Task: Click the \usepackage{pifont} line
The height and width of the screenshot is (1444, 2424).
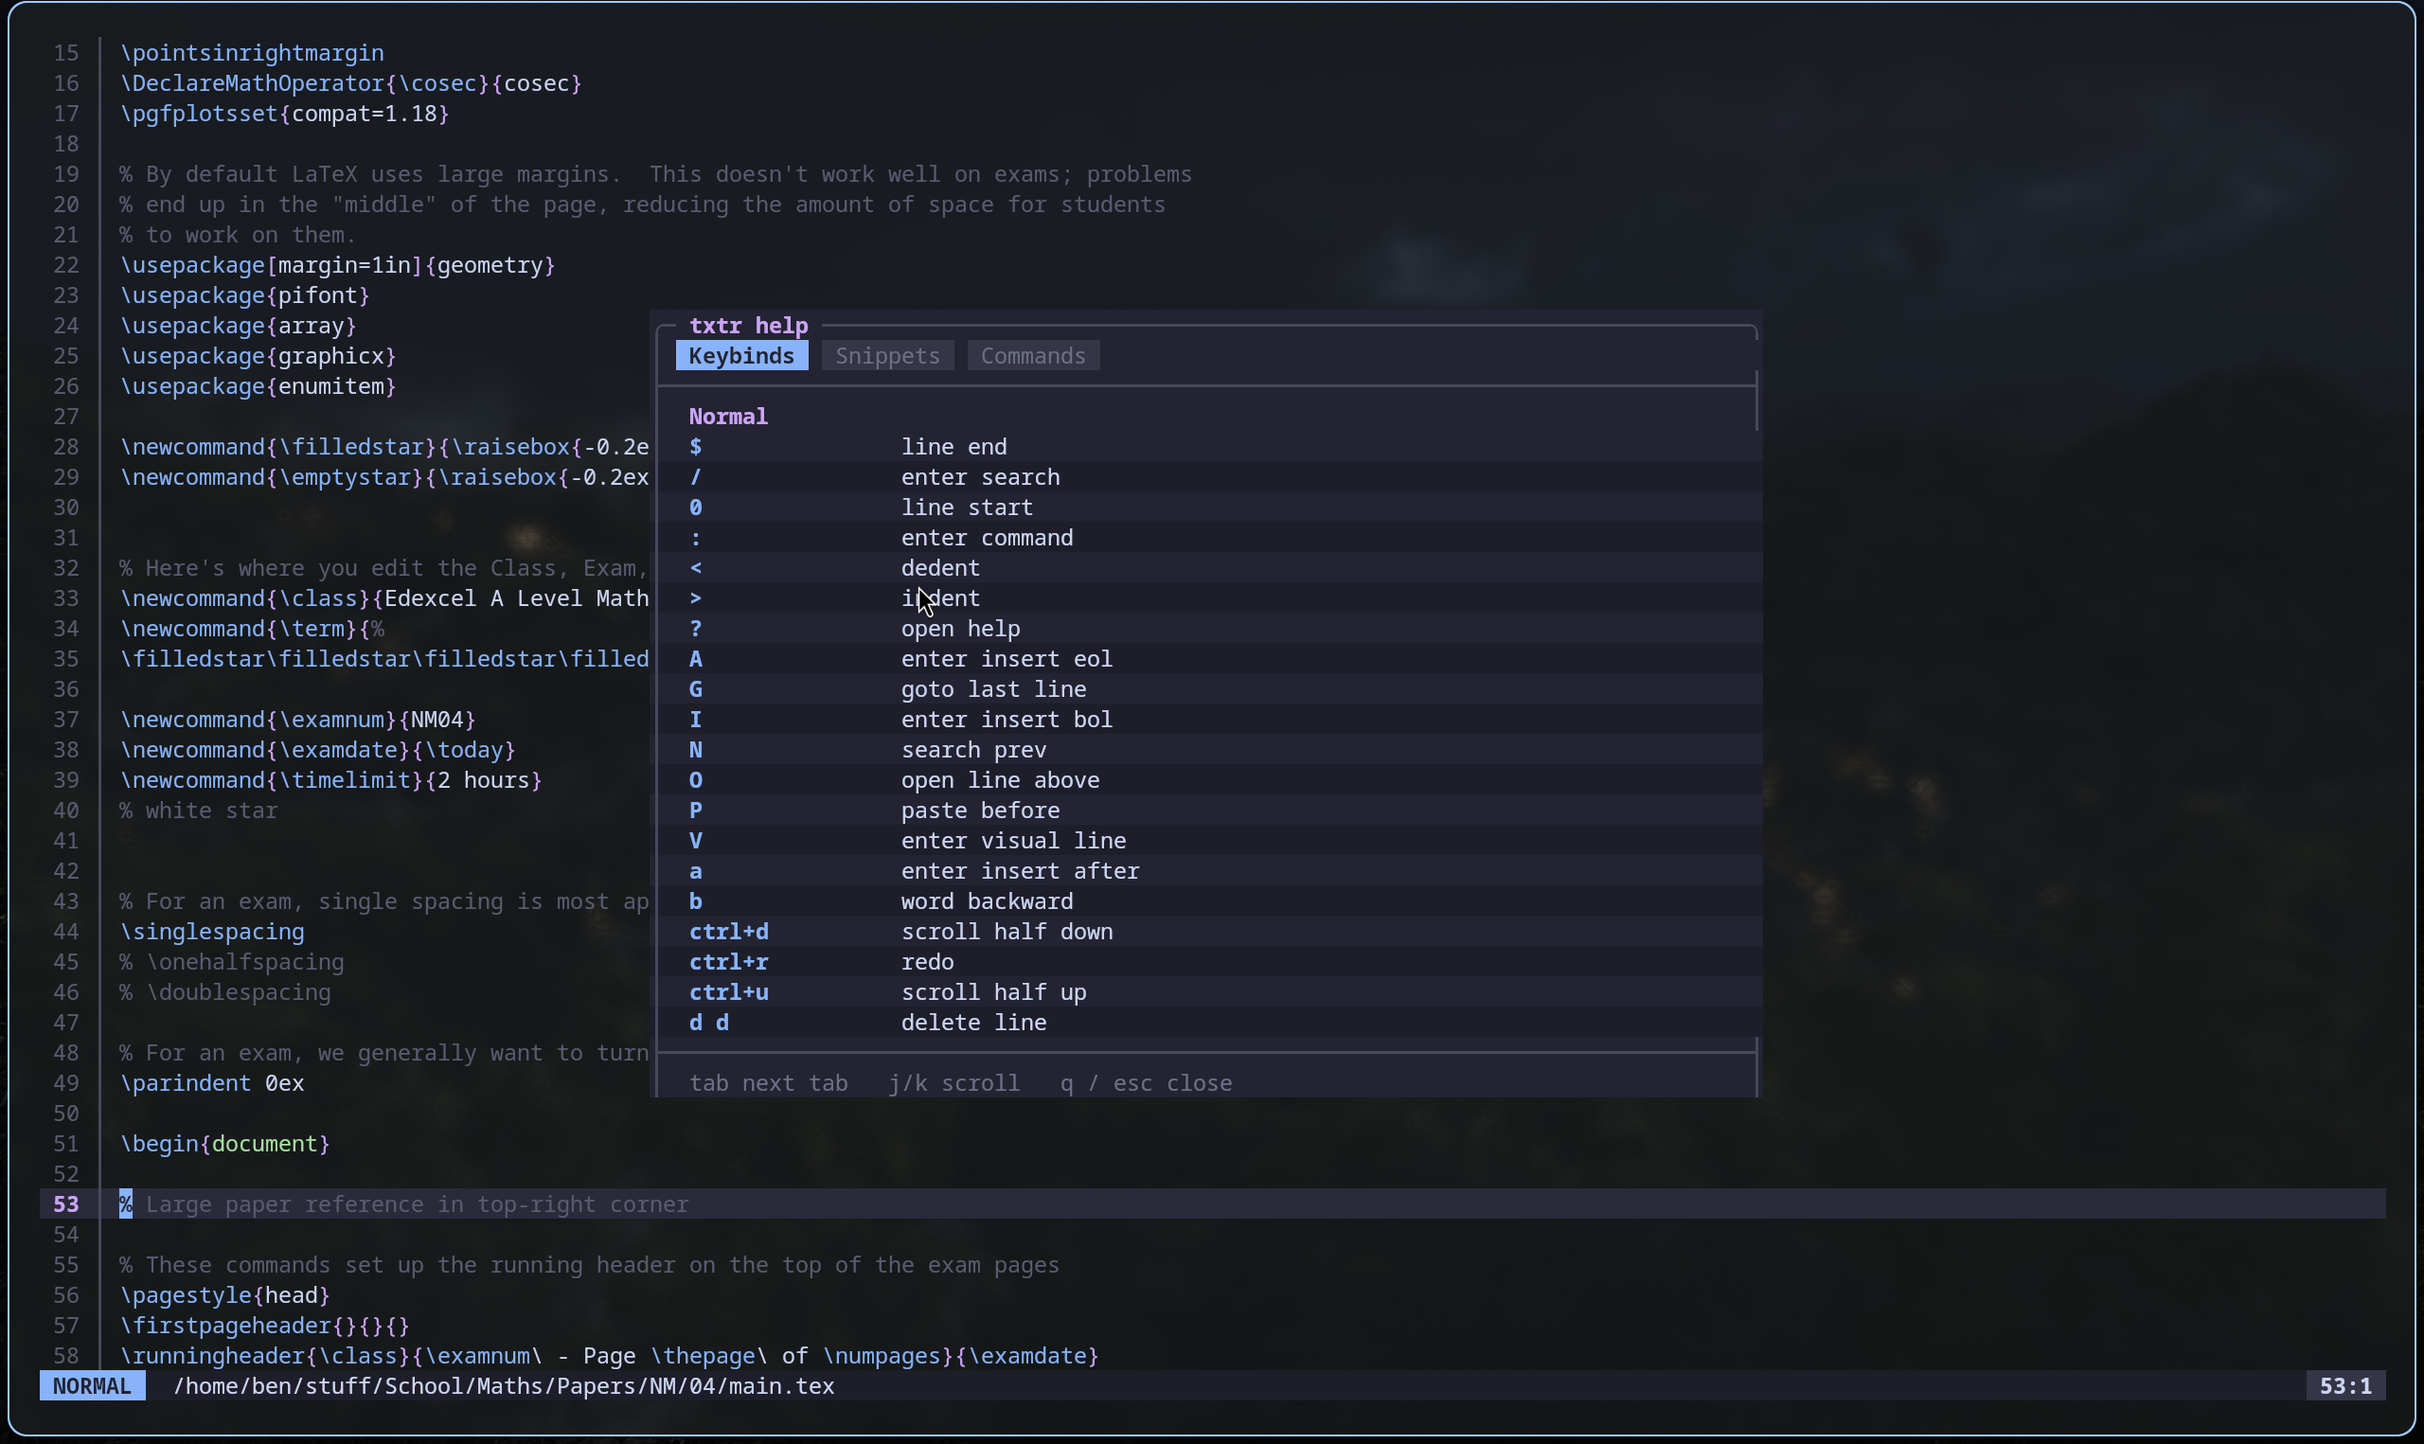Action: click(245, 294)
